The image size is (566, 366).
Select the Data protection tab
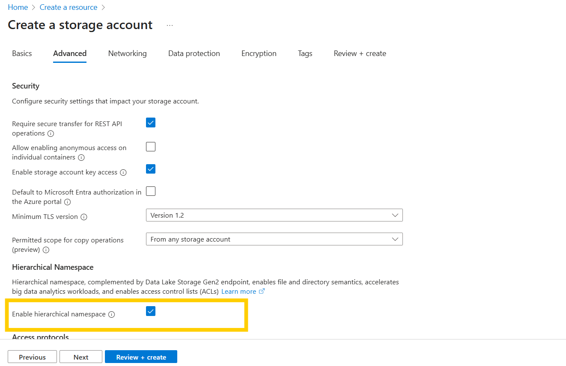(x=194, y=53)
